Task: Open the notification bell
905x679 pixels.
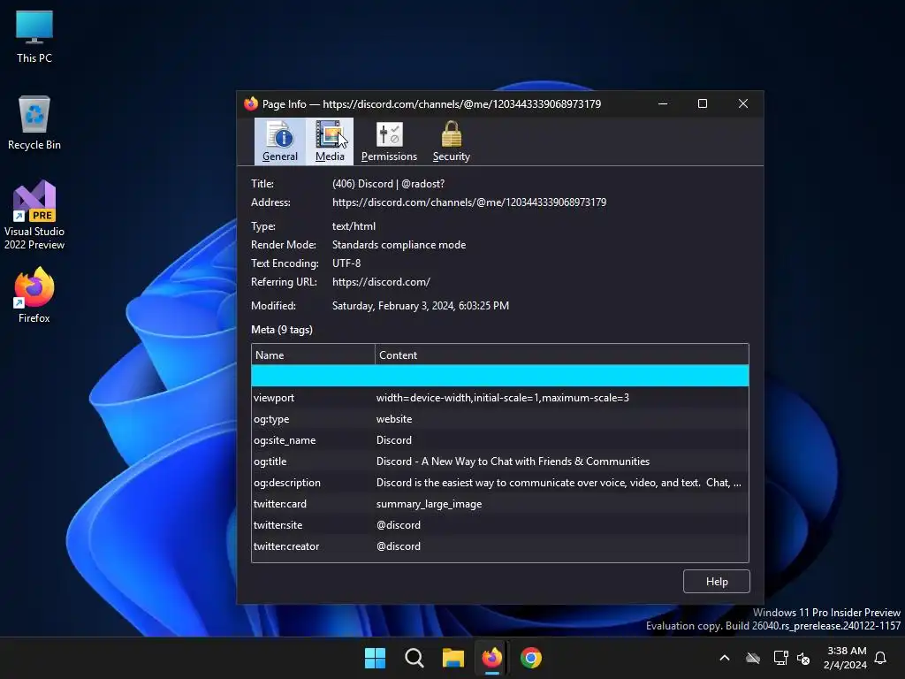Action: (x=881, y=658)
